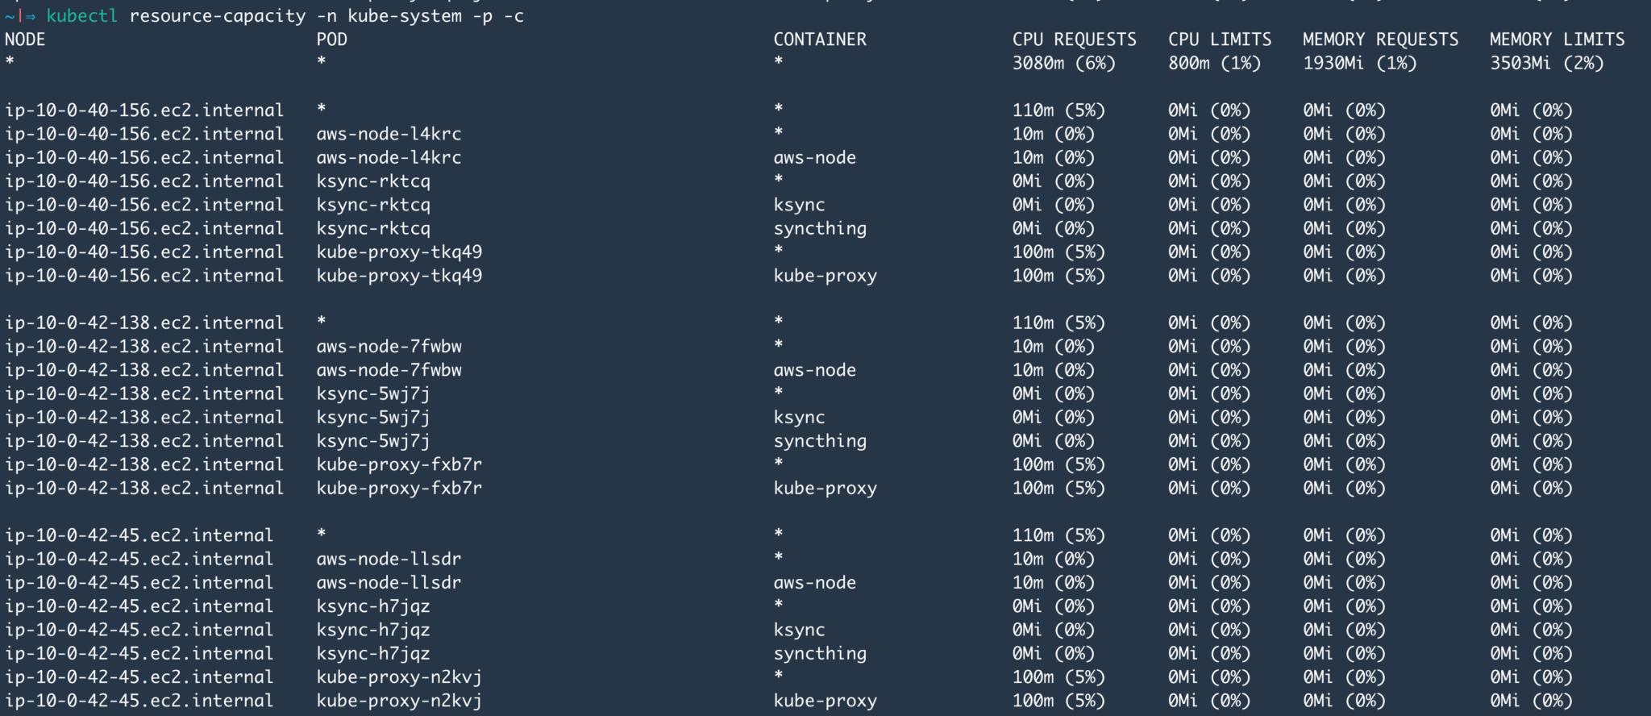This screenshot has height=716, width=1651.
Task: Click the ksync container of ksync-5wj7j
Action: point(799,418)
